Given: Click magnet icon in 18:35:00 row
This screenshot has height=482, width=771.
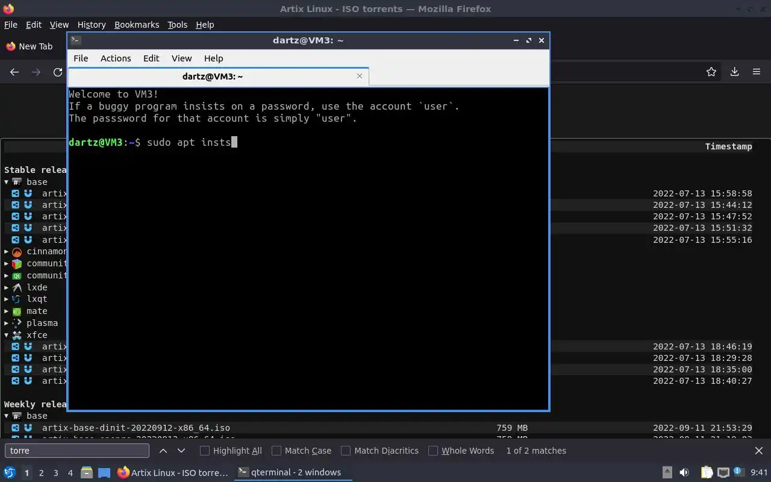Looking at the screenshot, I should [28, 369].
